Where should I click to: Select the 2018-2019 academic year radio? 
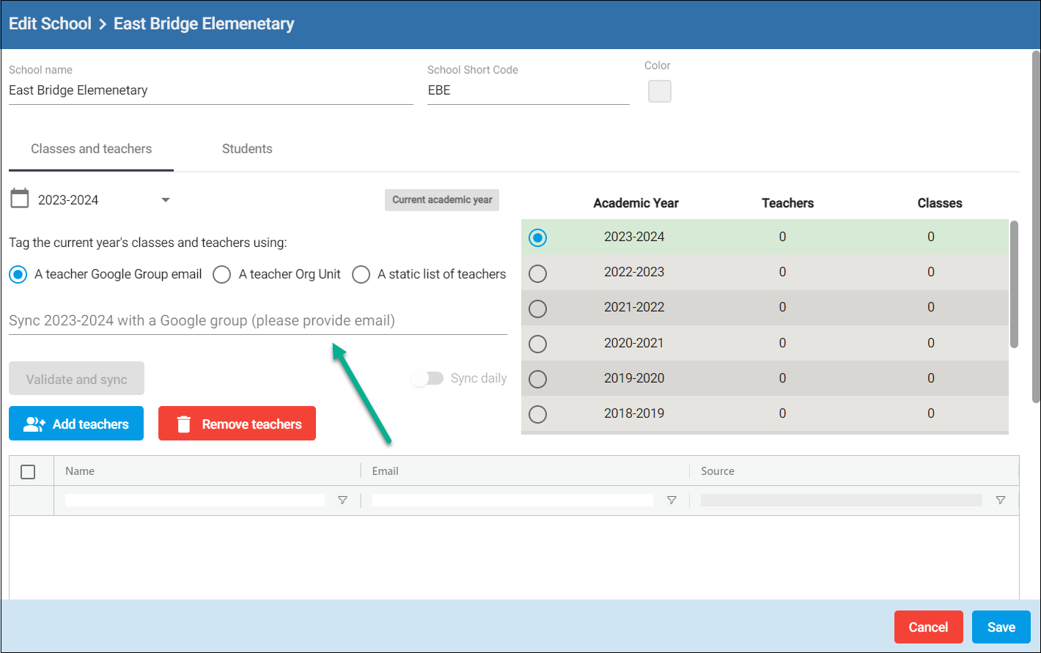[538, 414]
